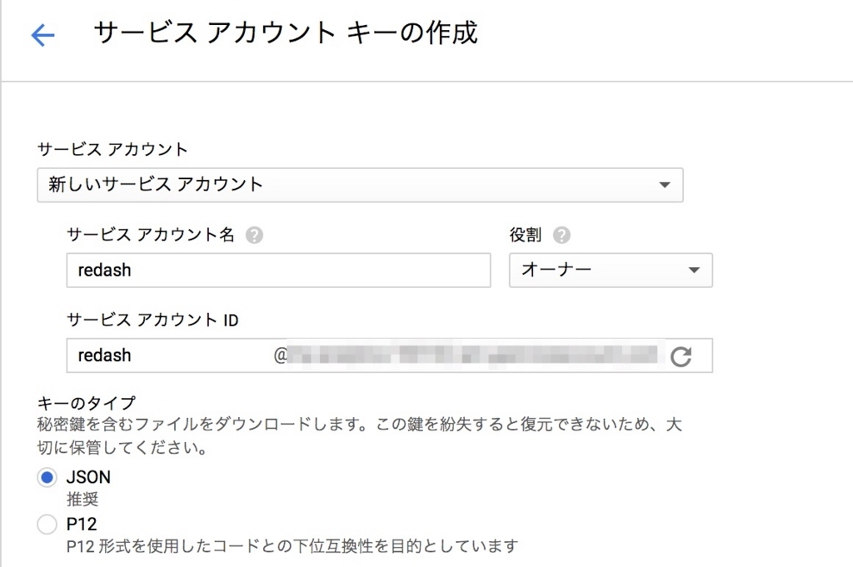Open the 新しいサービス アカウント dropdown
The image size is (853, 567).
360,185
